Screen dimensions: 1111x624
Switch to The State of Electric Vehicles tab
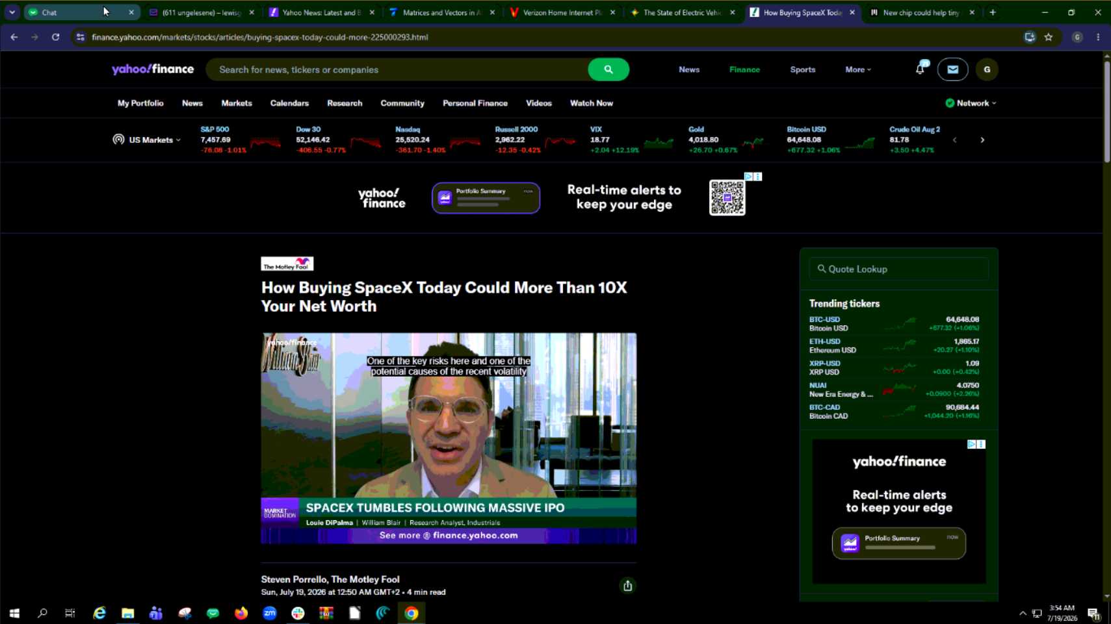point(681,12)
